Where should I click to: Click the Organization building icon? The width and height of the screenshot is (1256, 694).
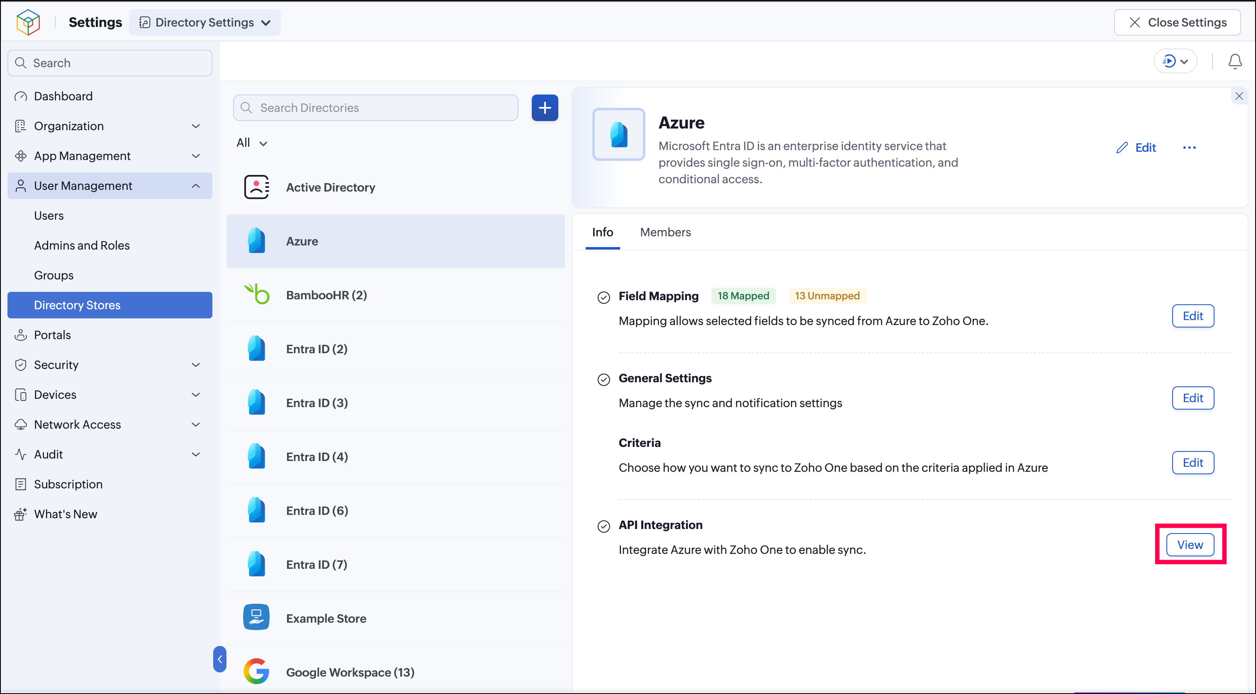pyautogui.click(x=21, y=126)
